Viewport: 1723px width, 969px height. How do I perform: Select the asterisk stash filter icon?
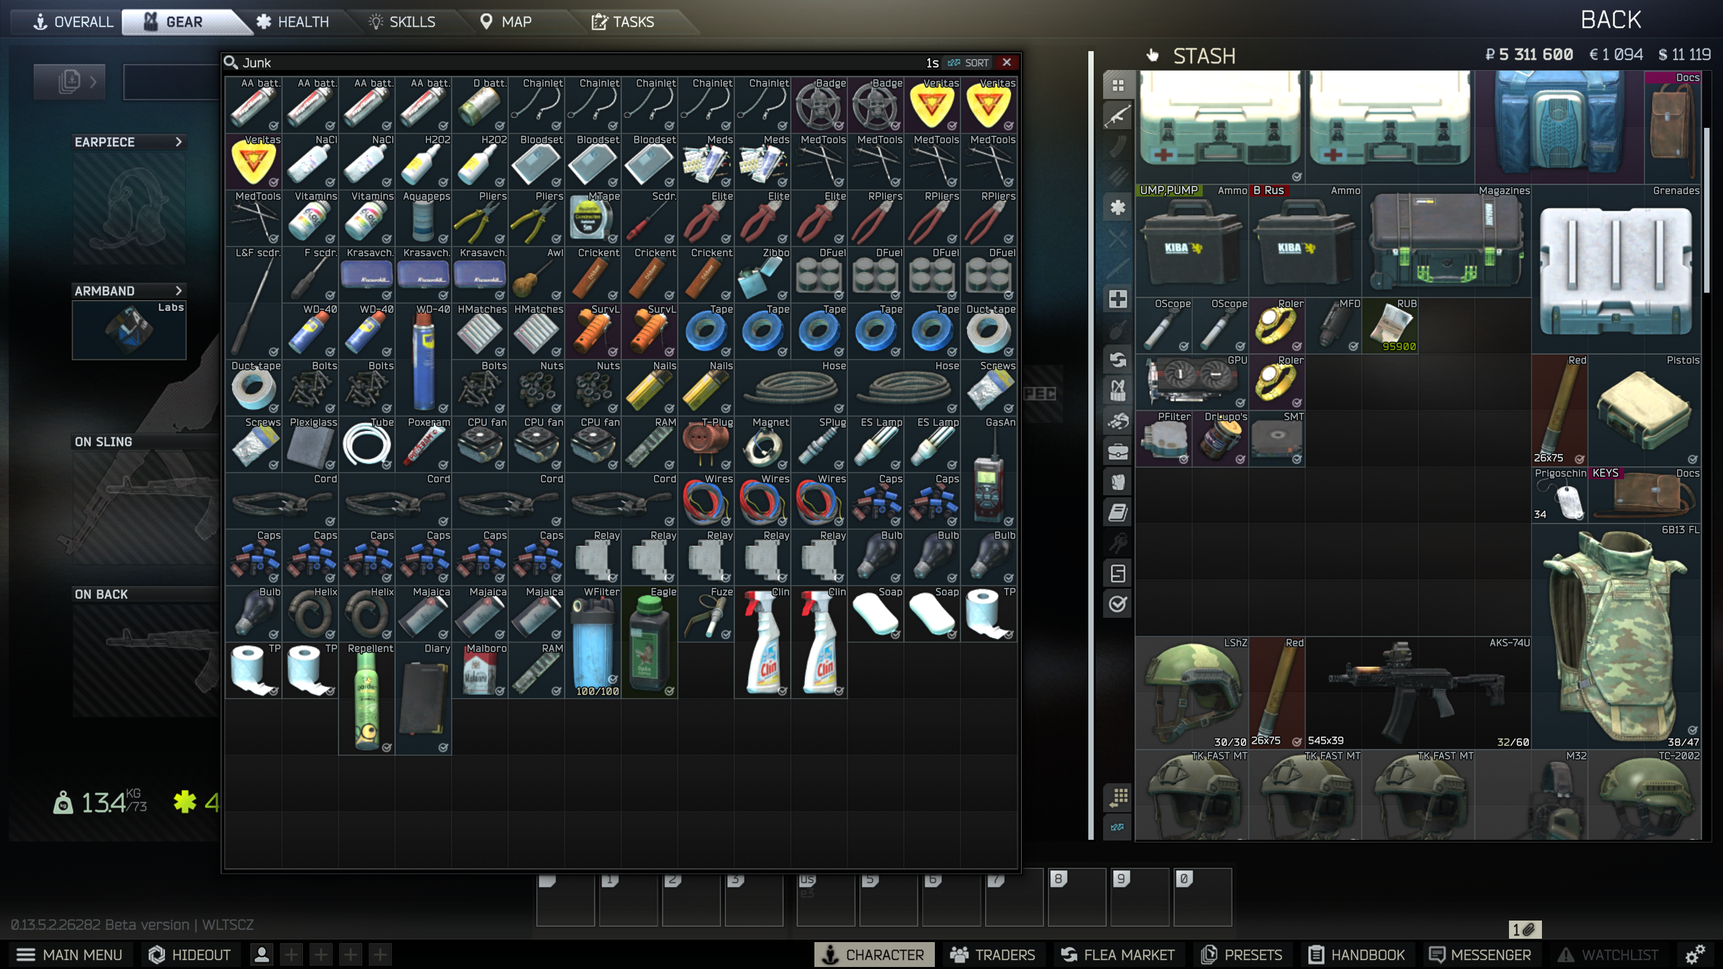(1118, 207)
